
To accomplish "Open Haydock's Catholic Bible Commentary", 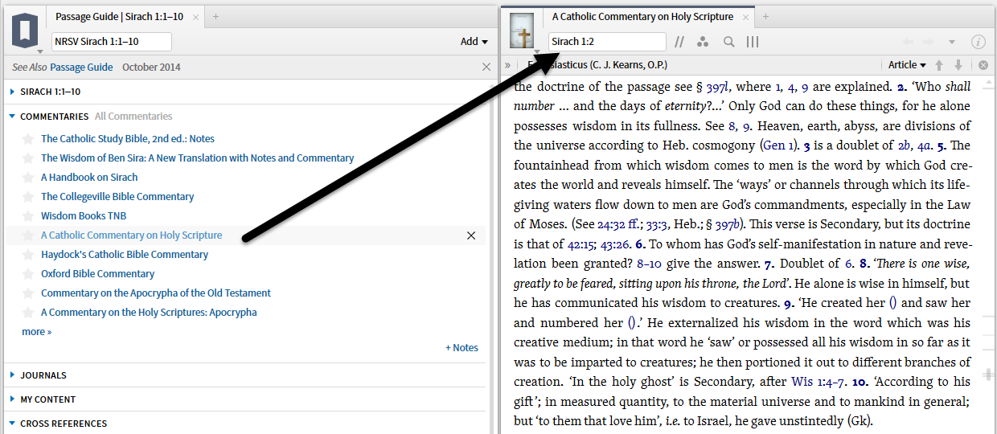I will [125, 255].
